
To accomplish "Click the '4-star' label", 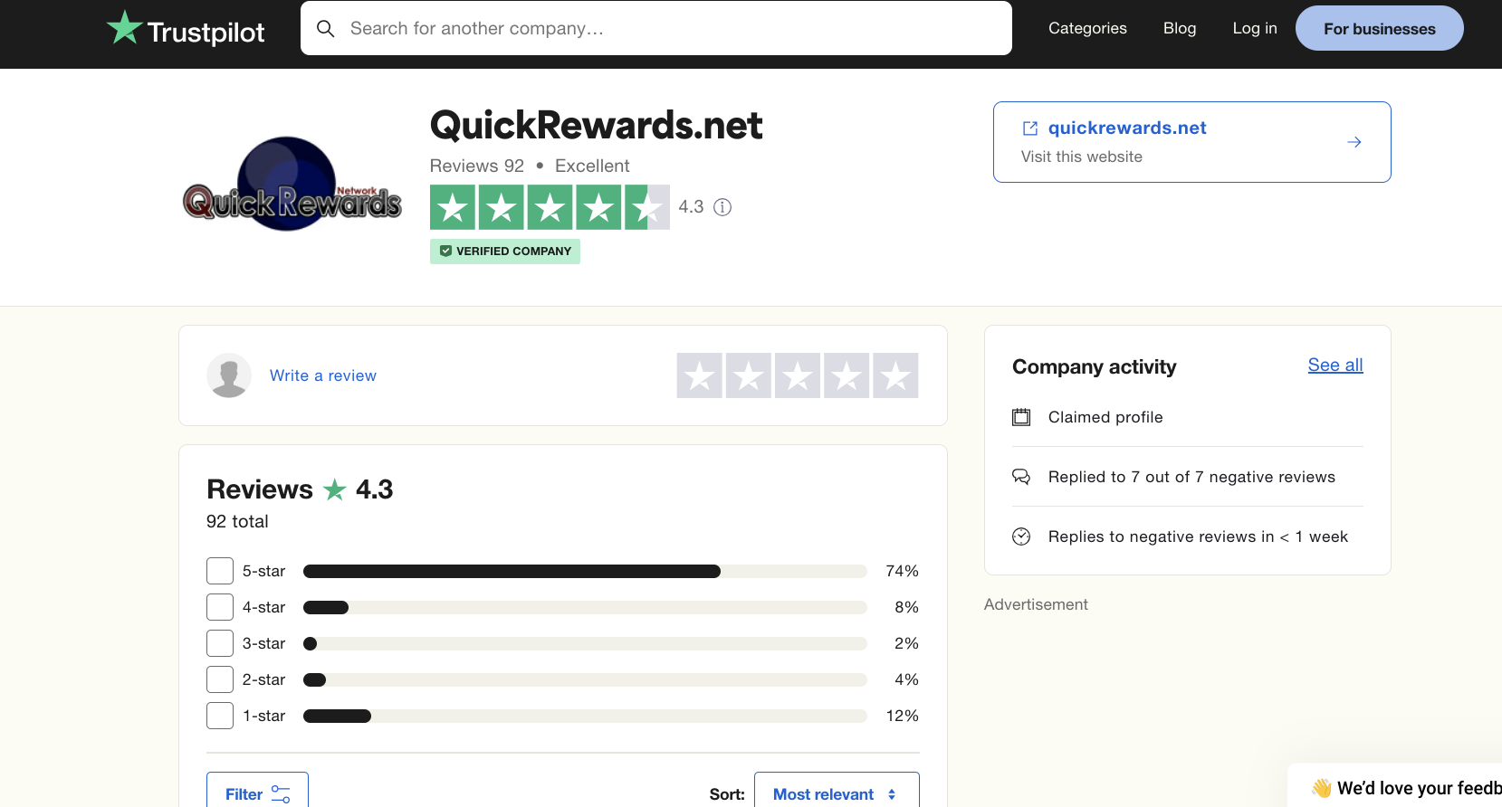I will [x=263, y=607].
